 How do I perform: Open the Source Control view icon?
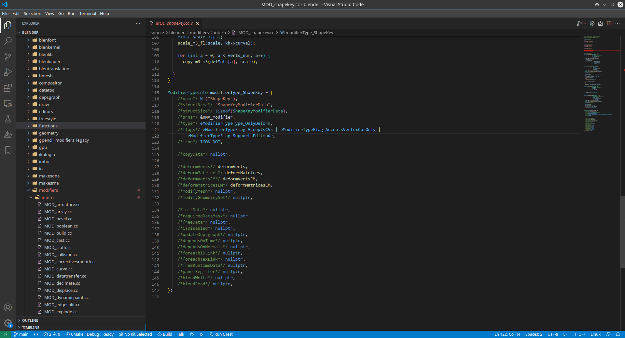[8, 57]
